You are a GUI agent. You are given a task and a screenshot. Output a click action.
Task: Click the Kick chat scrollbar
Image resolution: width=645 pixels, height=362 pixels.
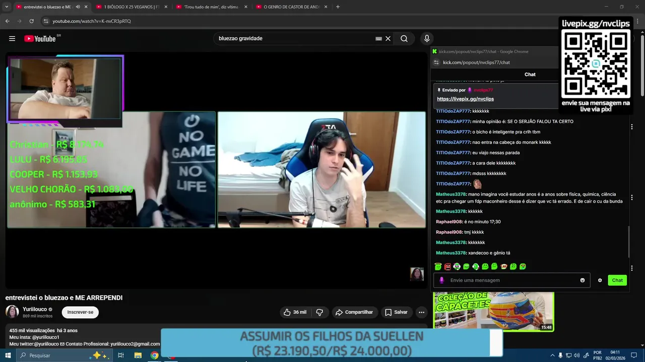(x=629, y=241)
